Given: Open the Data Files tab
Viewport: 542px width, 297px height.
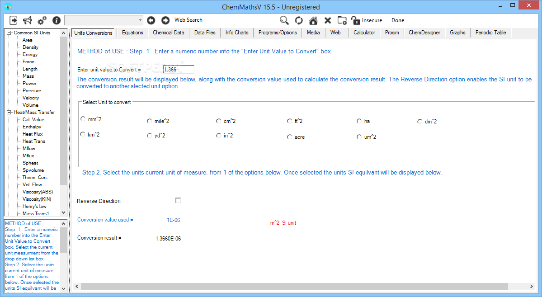Looking at the screenshot, I should click(x=205, y=33).
